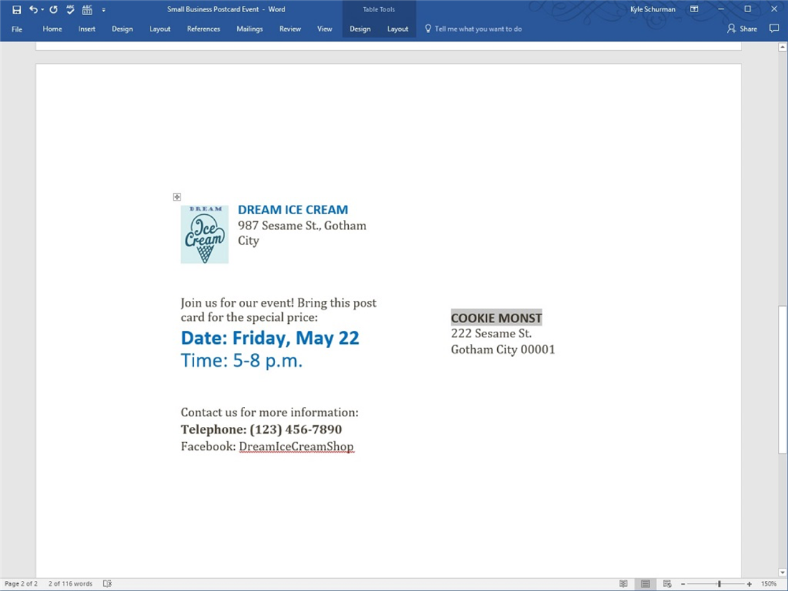The image size is (788, 591).
Task: Open ribbon display options
Action: click(693, 9)
